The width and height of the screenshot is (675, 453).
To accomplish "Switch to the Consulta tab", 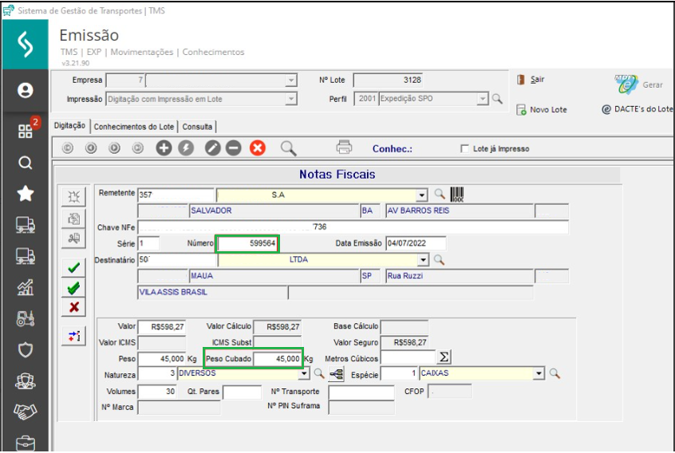I will pyautogui.click(x=197, y=127).
